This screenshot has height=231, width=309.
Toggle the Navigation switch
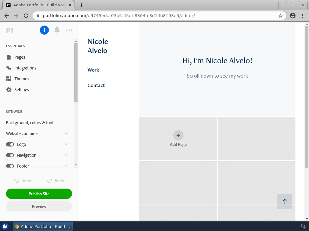pyautogui.click(x=10, y=155)
